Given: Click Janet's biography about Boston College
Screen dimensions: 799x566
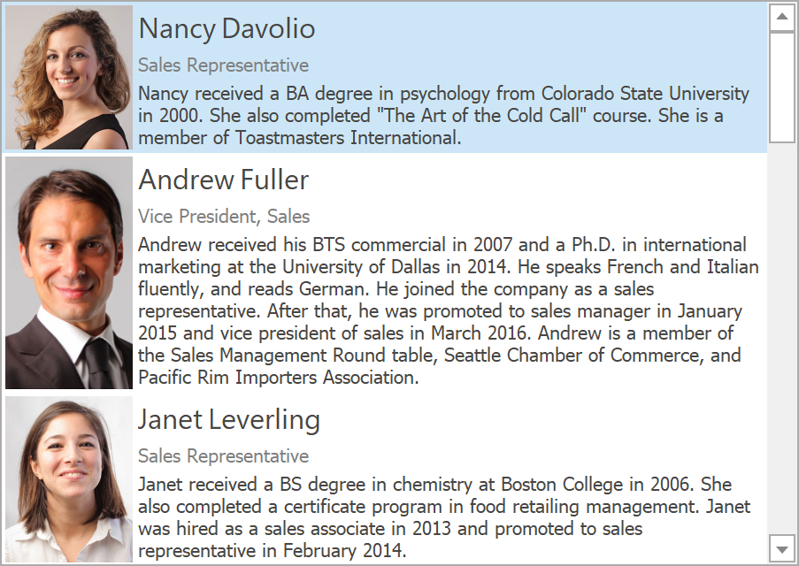Looking at the screenshot, I should [442, 508].
